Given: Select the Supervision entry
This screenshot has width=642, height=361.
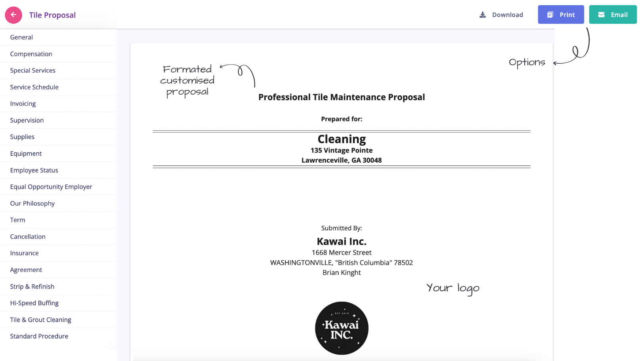Looking at the screenshot, I should (x=27, y=120).
